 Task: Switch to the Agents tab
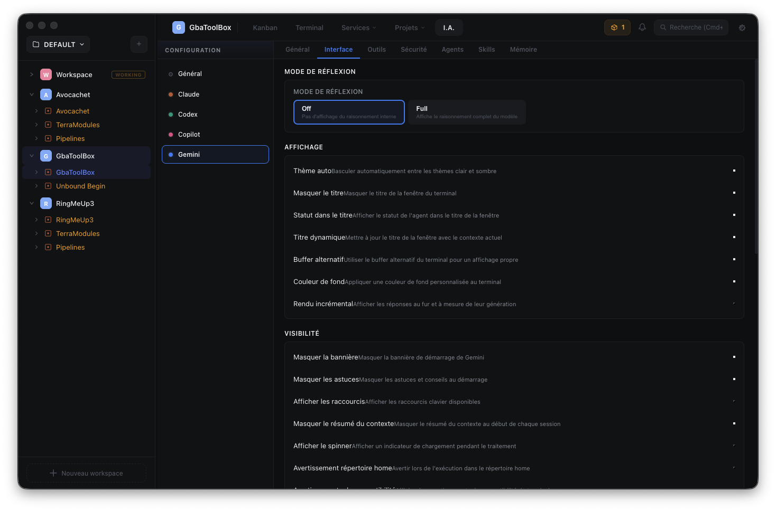[x=452, y=50]
